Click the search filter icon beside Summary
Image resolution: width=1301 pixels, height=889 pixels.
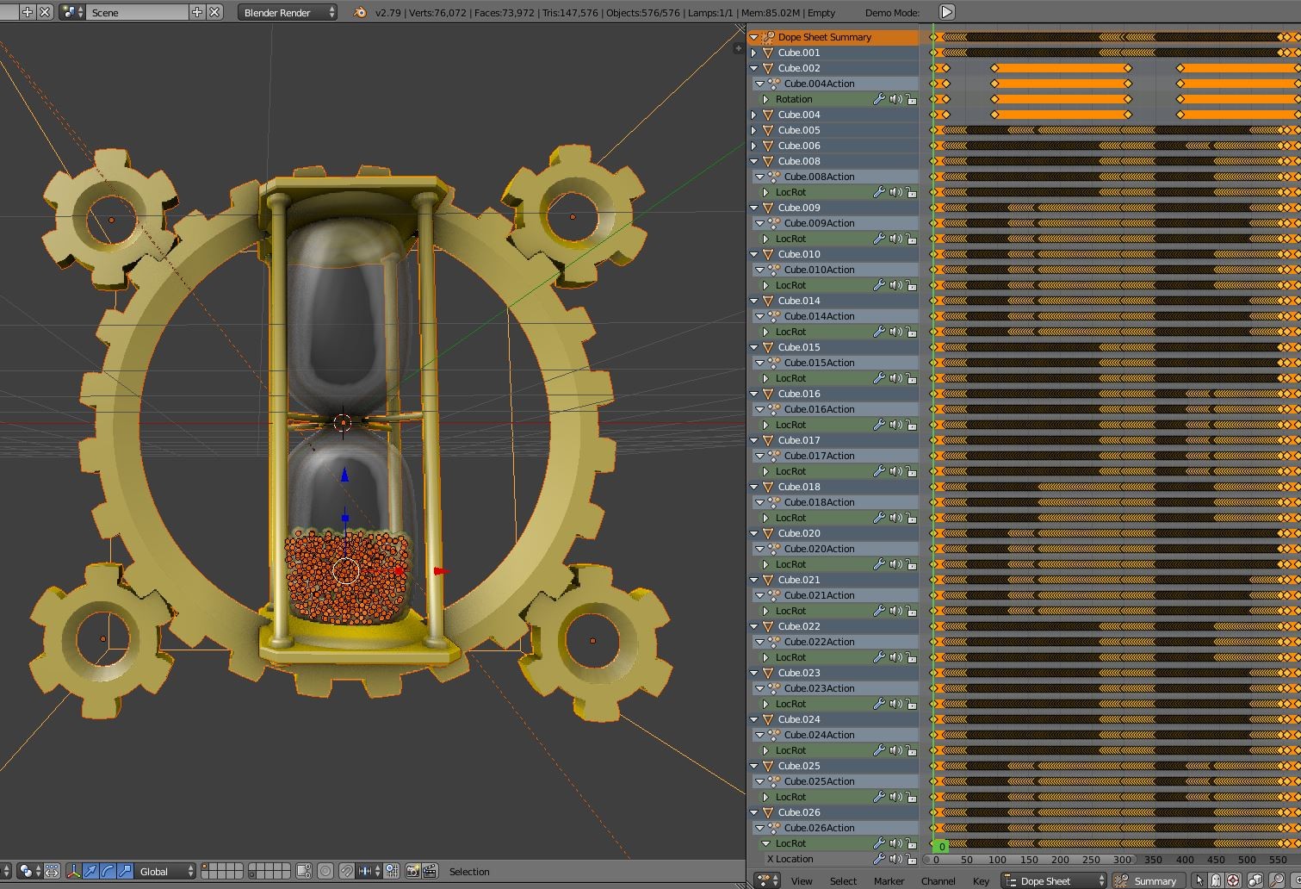point(1277,880)
